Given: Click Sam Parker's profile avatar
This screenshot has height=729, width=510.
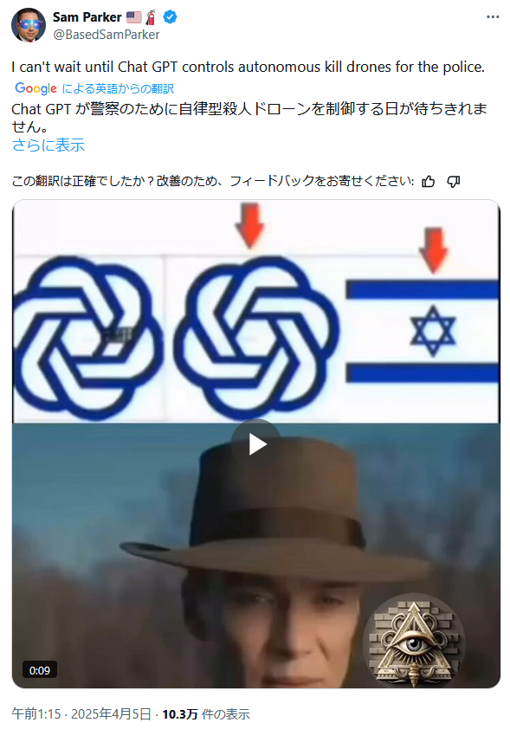Looking at the screenshot, I should [x=29, y=25].
